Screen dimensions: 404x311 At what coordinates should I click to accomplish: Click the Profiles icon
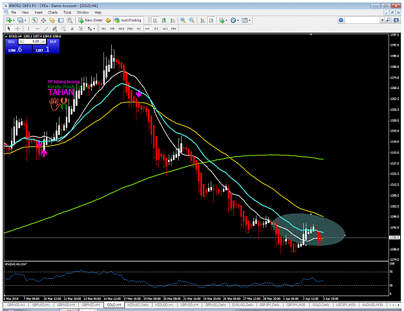(20, 20)
